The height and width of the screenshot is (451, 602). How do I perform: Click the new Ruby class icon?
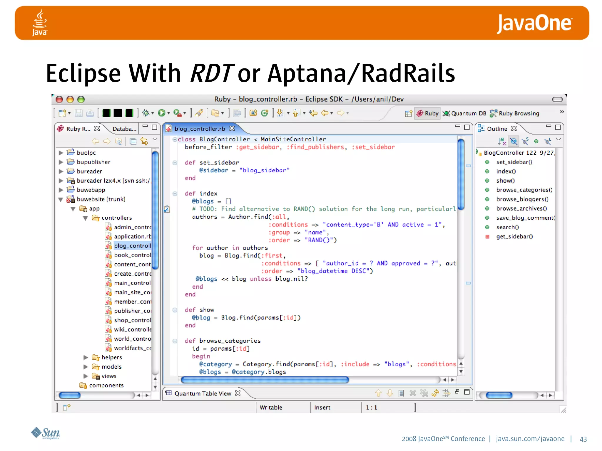pyautogui.click(x=265, y=113)
